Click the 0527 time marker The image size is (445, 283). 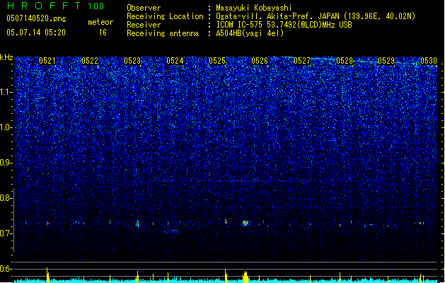[x=302, y=61]
